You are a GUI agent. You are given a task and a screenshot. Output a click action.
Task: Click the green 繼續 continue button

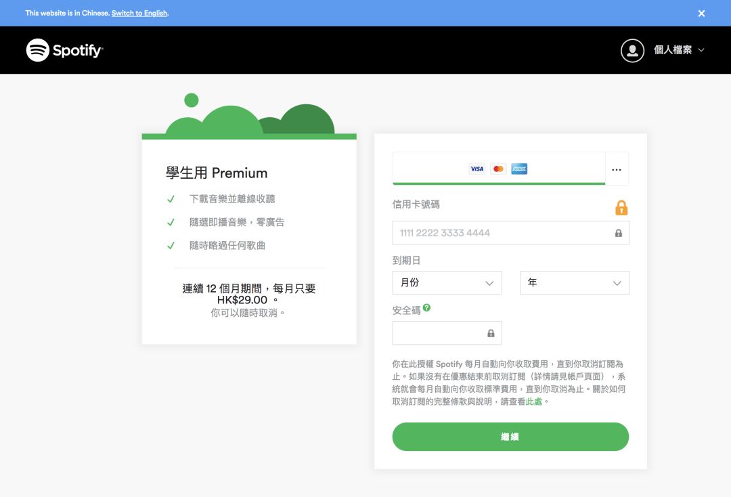(510, 436)
